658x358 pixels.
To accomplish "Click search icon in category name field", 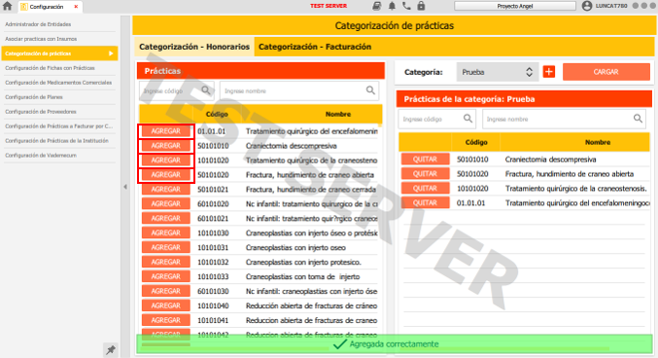I will tap(638, 119).
